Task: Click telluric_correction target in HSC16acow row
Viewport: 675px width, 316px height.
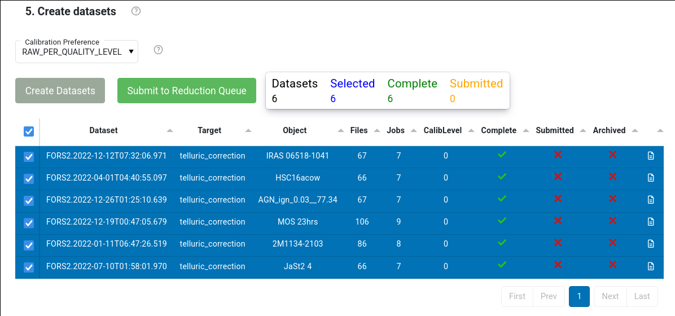Action: coord(213,178)
